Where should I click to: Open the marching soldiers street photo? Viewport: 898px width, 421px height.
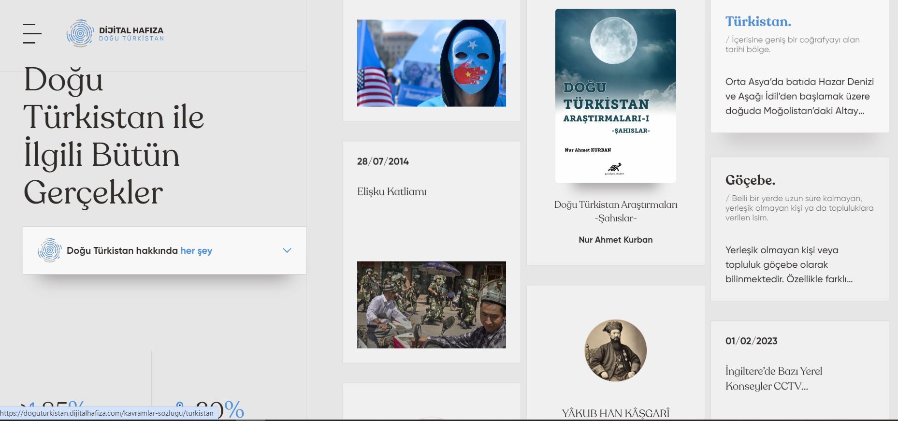(x=431, y=305)
